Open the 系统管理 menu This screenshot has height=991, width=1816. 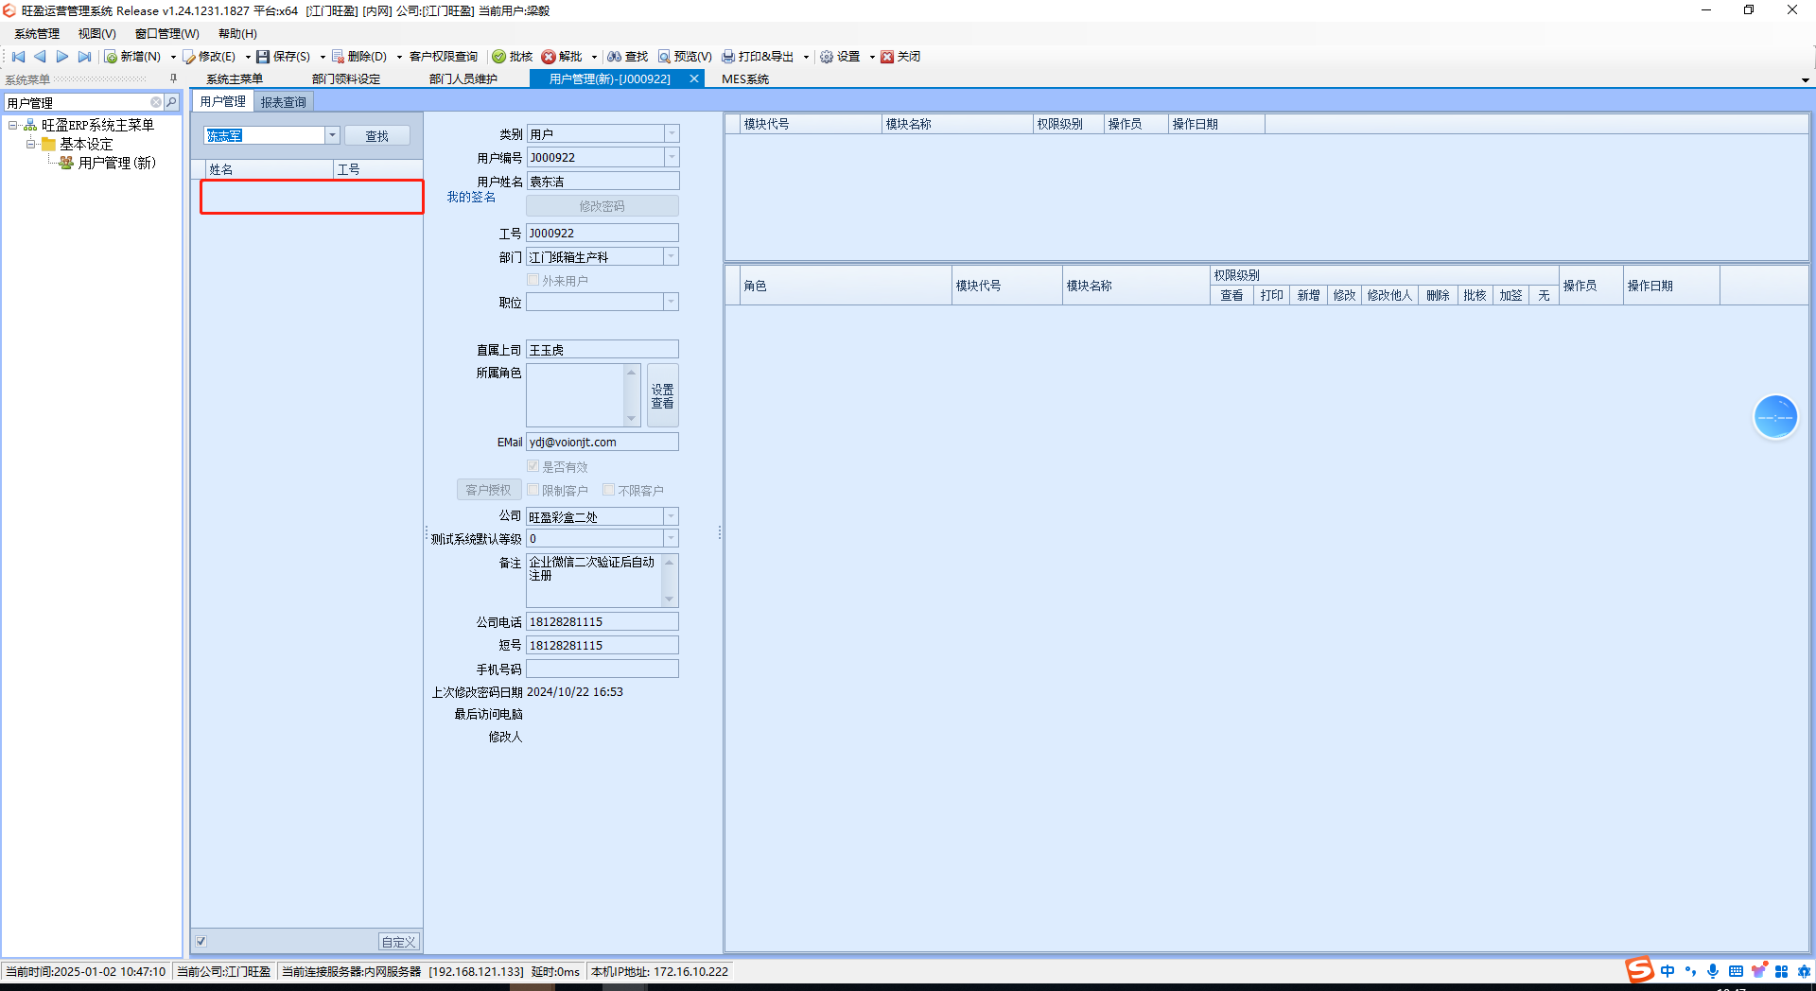pyautogui.click(x=37, y=34)
